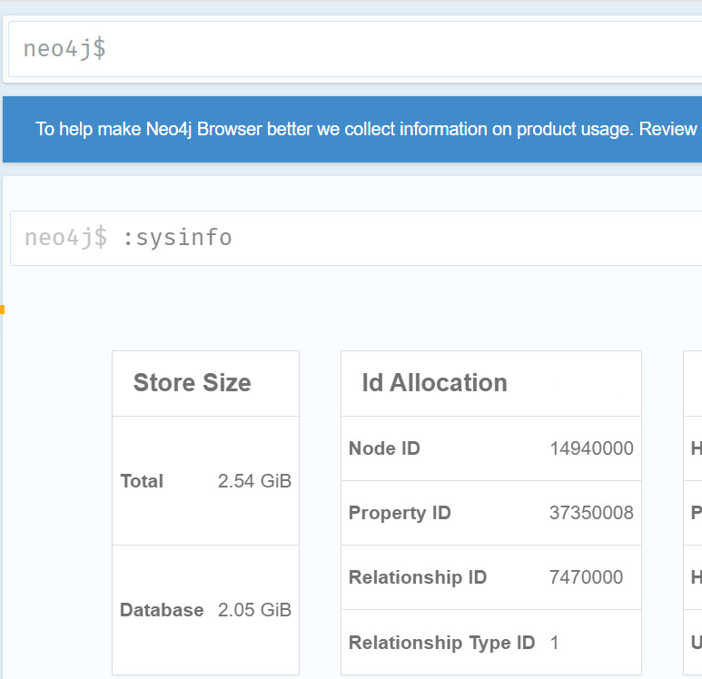Select the Property ID value 37350008
702x679 pixels.
click(591, 513)
